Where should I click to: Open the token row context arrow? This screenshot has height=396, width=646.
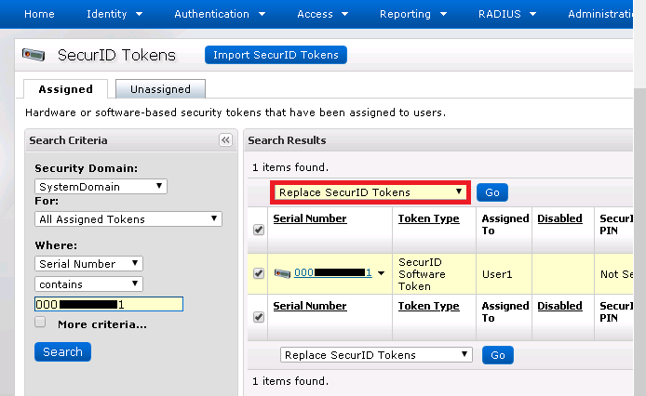point(382,273)
